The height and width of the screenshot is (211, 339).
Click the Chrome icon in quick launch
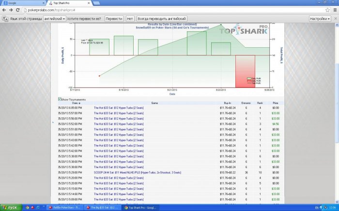click(27, 208)
